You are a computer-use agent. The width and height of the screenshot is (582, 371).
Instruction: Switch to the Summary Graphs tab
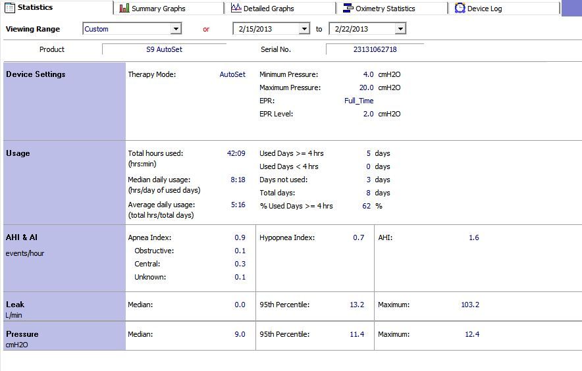pos(168,8)
